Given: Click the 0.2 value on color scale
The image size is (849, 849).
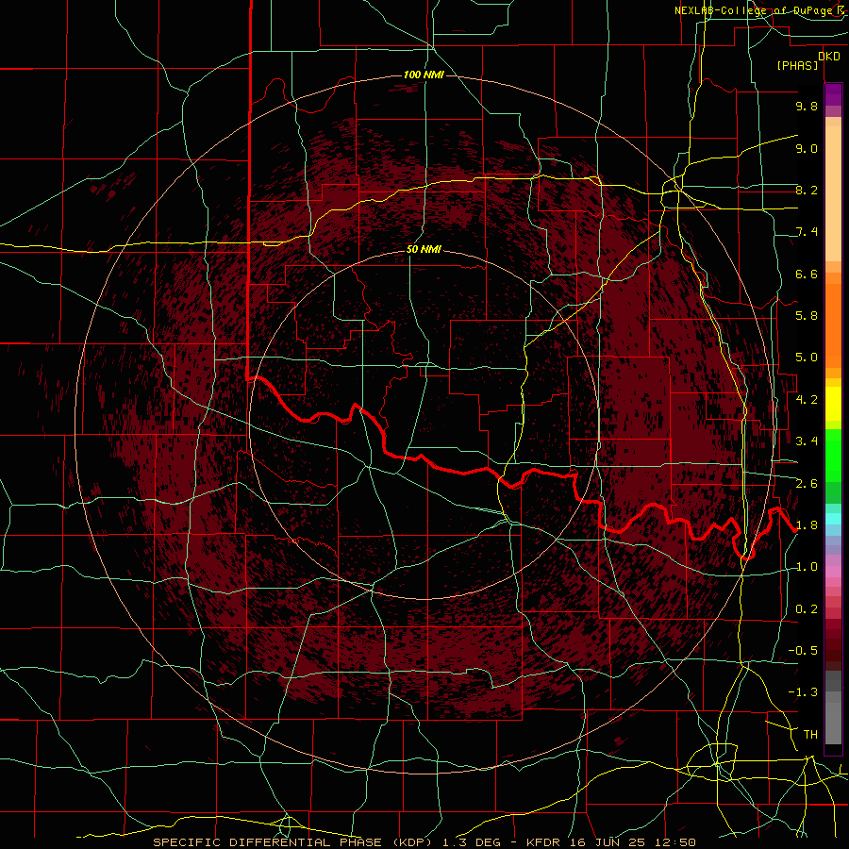Looking at the screenshot, I should 807,609.
